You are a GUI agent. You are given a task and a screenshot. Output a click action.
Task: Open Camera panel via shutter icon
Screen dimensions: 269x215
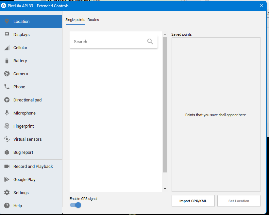[7, 74]
